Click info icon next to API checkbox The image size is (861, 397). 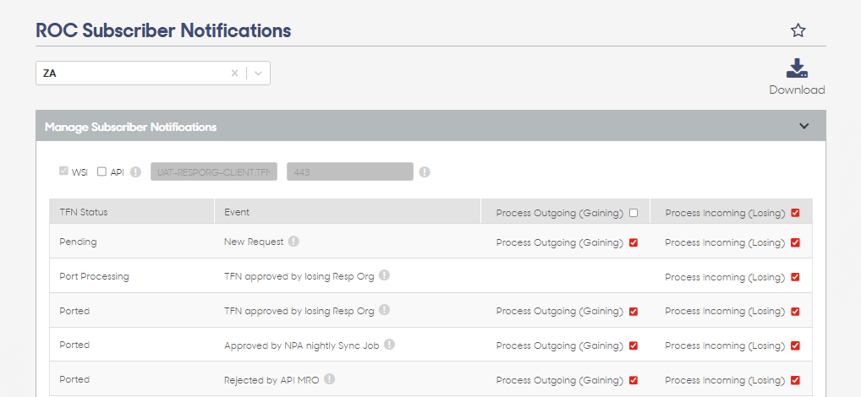pos(135,172)
